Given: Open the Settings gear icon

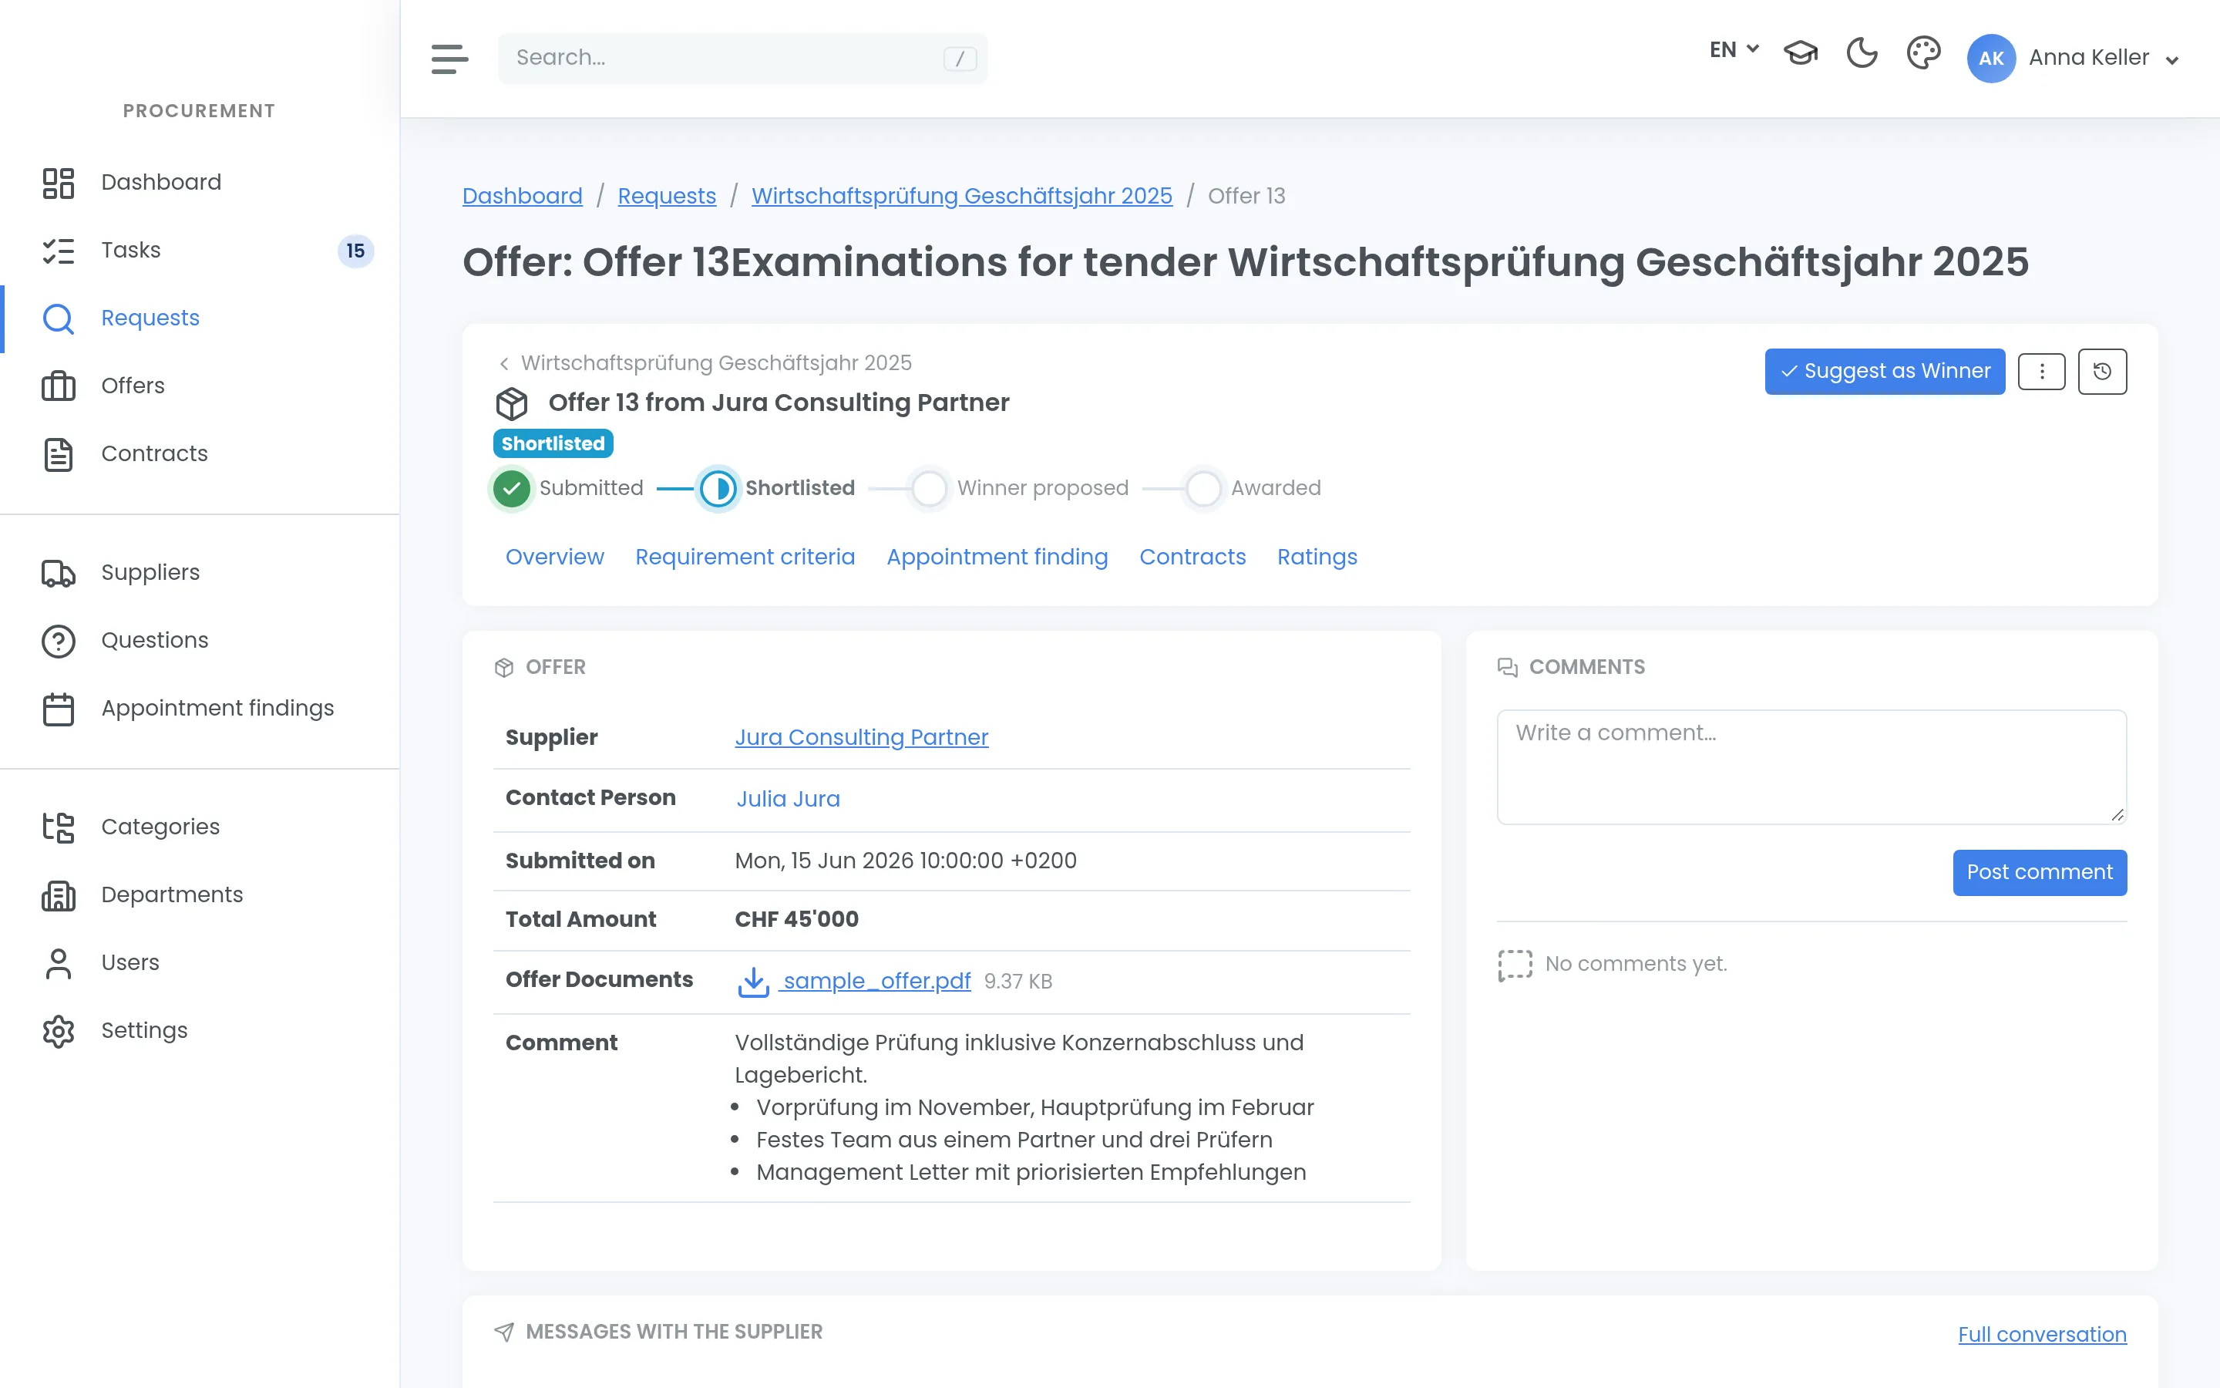Looking at the screenshot, I should pyautogui.click(x=58, y=1031).
